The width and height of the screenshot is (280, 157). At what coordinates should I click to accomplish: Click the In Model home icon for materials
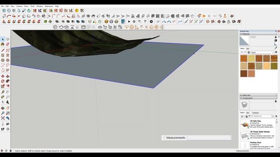248,52
